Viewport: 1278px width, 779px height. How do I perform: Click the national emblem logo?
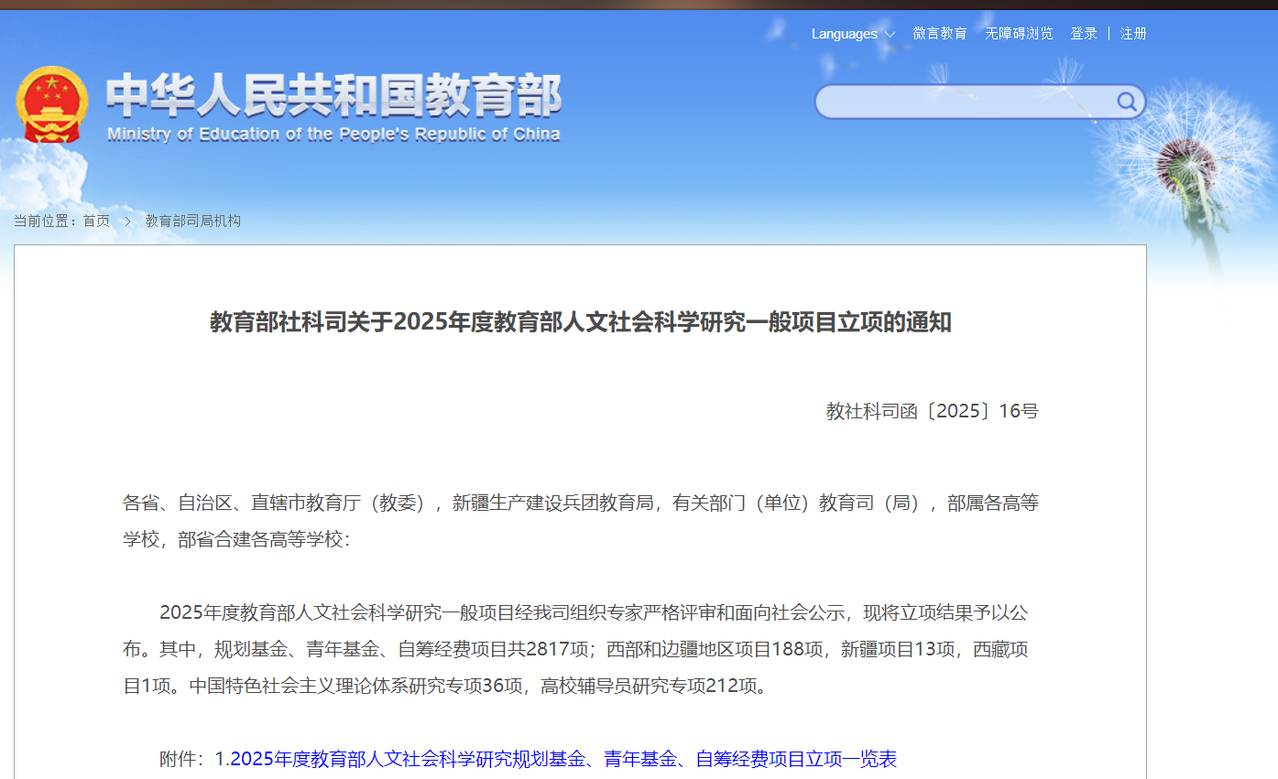(x=51, y=104)
